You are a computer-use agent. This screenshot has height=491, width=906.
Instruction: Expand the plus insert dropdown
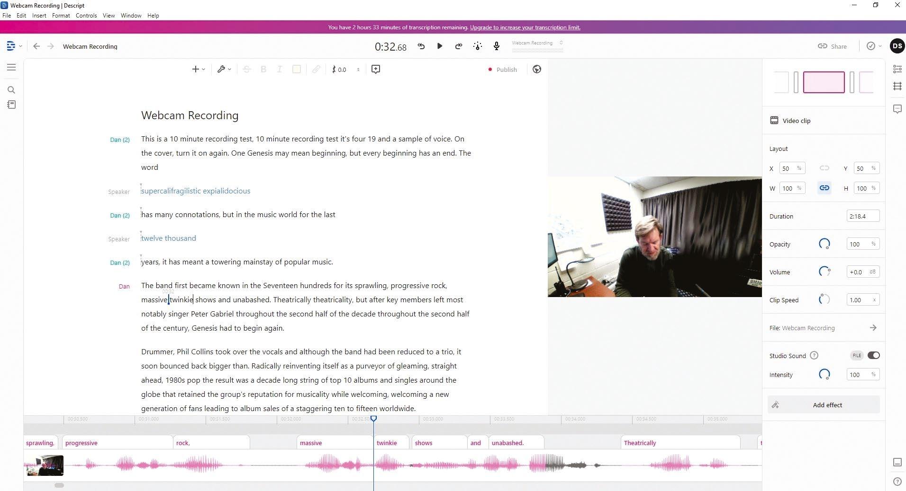(x=199, y=69)
